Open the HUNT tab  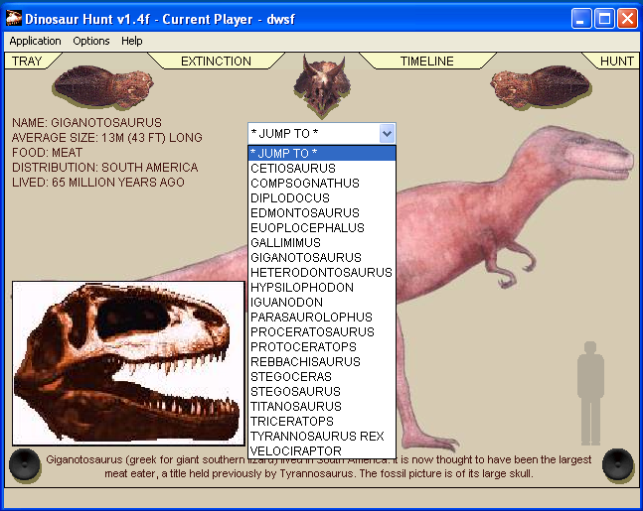[617, 61]
